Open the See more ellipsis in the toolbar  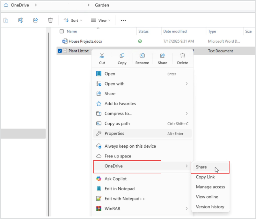[123, 20]
